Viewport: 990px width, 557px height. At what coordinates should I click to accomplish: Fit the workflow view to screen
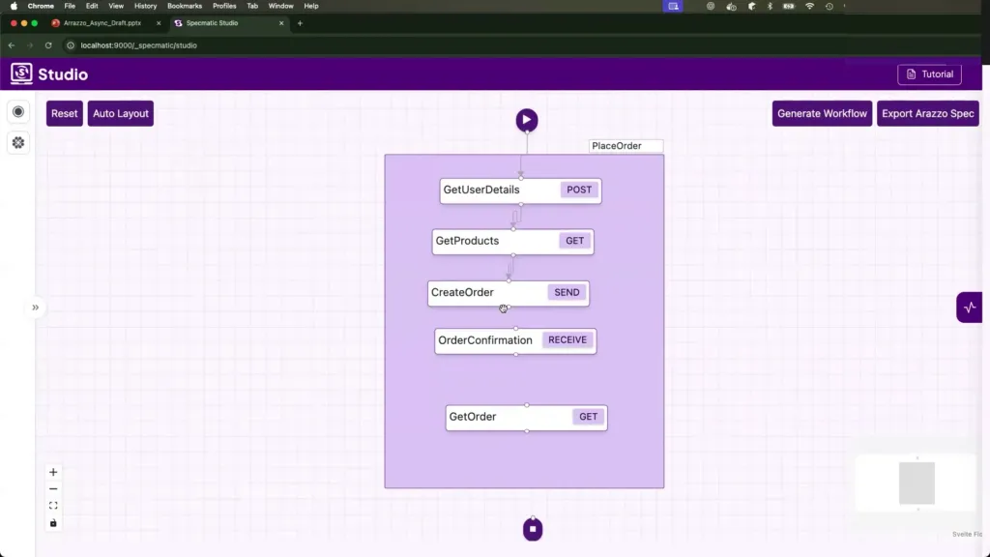click(53, 506)
